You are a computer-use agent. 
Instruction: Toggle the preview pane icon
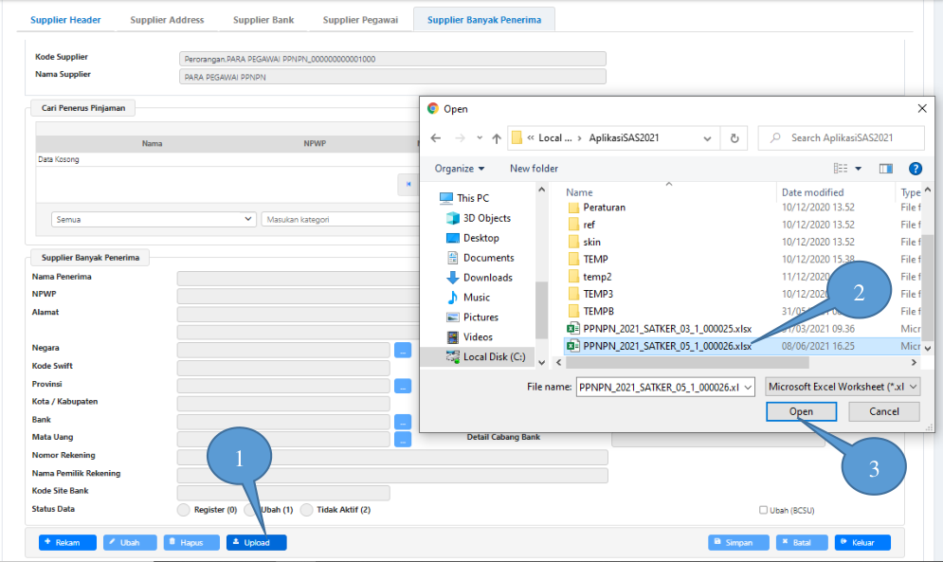(885, 169)
